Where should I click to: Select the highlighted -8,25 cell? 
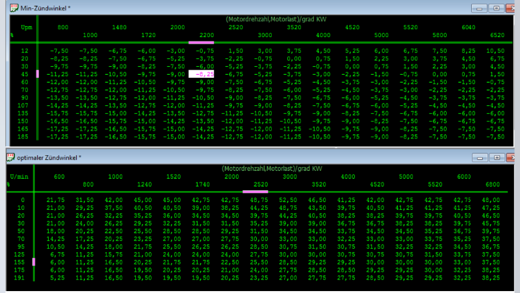point(201,74)
